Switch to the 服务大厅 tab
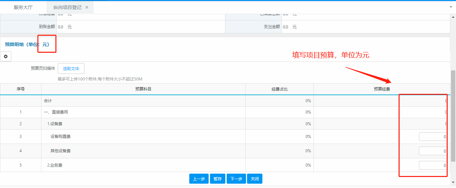This screenshot has height=188, width=456. (23, 7)
